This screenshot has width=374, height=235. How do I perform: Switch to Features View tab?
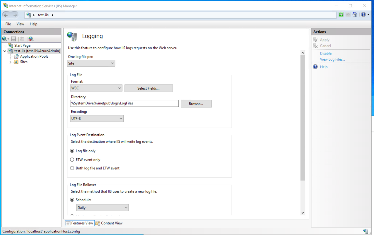pos(80,223)
